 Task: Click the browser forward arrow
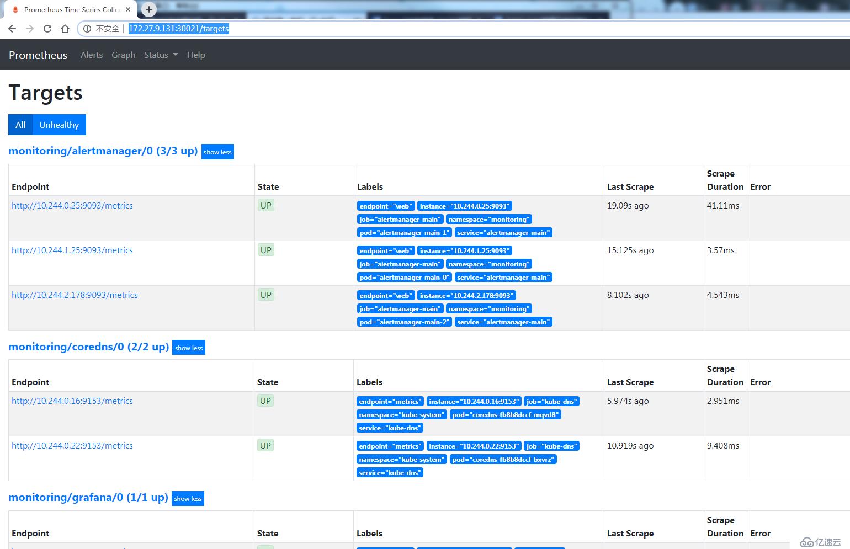click(x=30, y=29)
